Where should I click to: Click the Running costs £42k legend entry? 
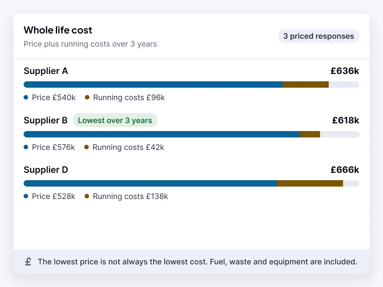[x=124, y=147]
